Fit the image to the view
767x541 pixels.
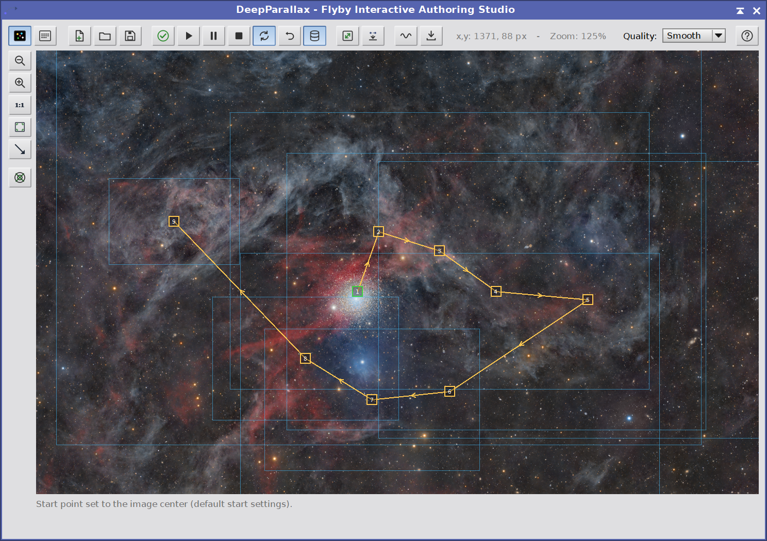[20, 127]
